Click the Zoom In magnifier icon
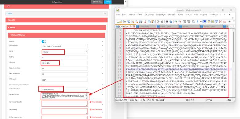 coord(176,22)
